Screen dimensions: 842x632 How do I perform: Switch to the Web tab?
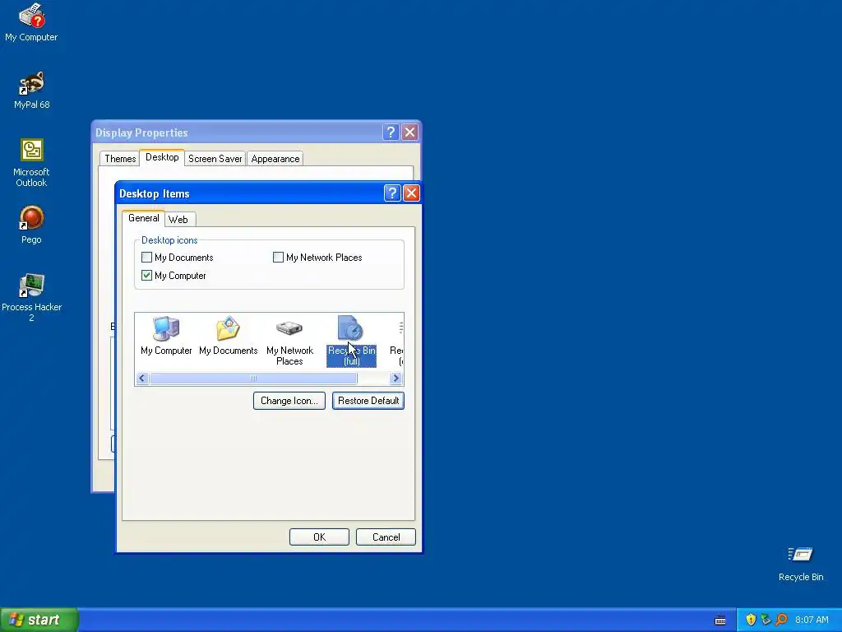tap(178, 219)
